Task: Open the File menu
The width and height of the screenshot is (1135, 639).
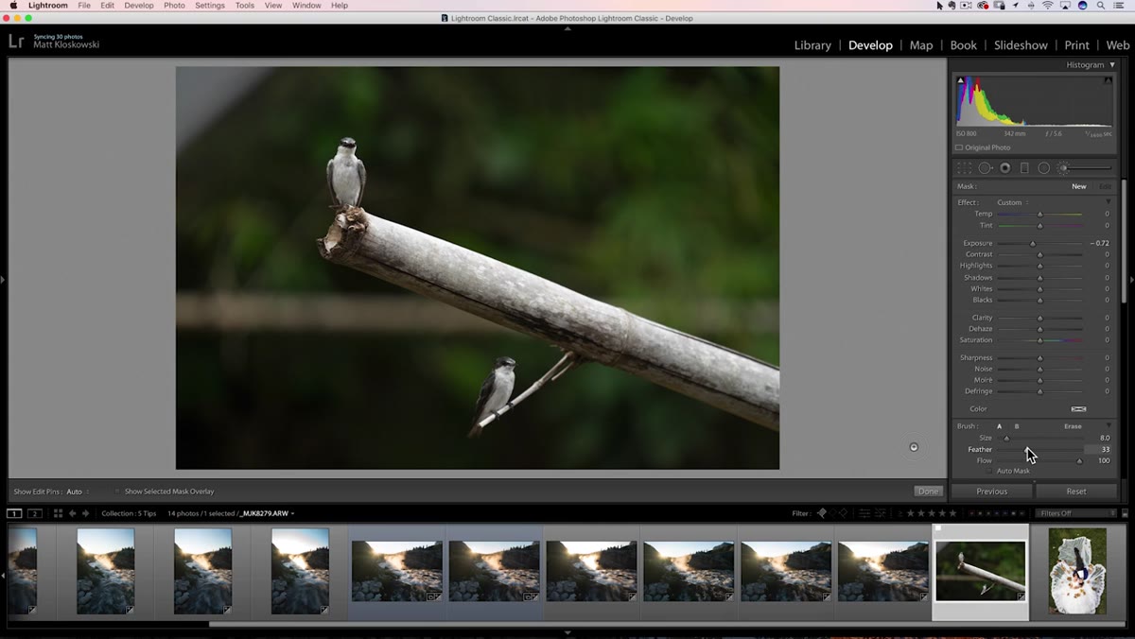Action: click(x=84, y=6)
